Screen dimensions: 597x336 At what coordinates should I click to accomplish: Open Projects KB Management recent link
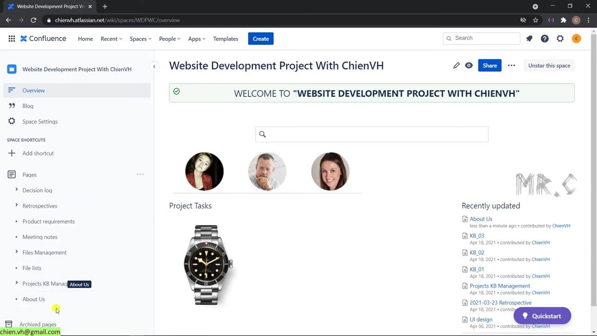pos(500,286)
